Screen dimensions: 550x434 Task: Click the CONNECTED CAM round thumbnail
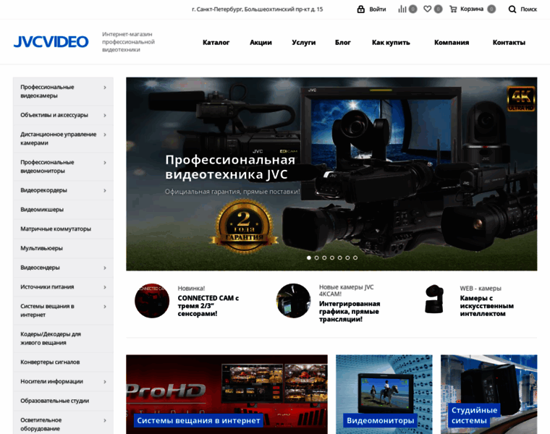coord(152,301)
